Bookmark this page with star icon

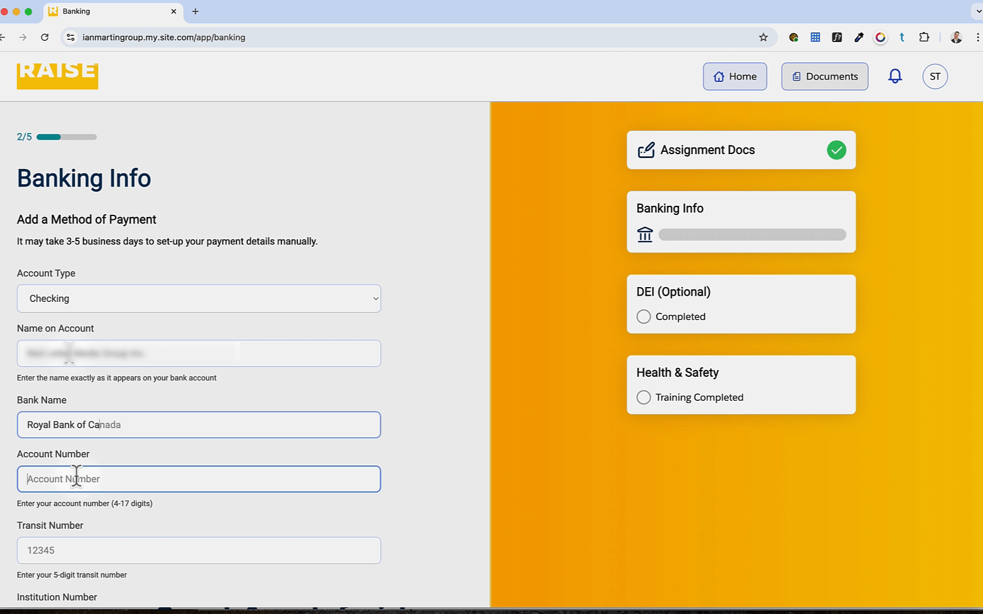(763, 38)
